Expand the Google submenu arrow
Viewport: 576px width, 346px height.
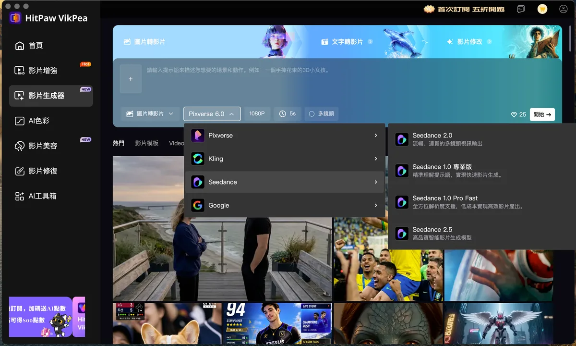376,205
